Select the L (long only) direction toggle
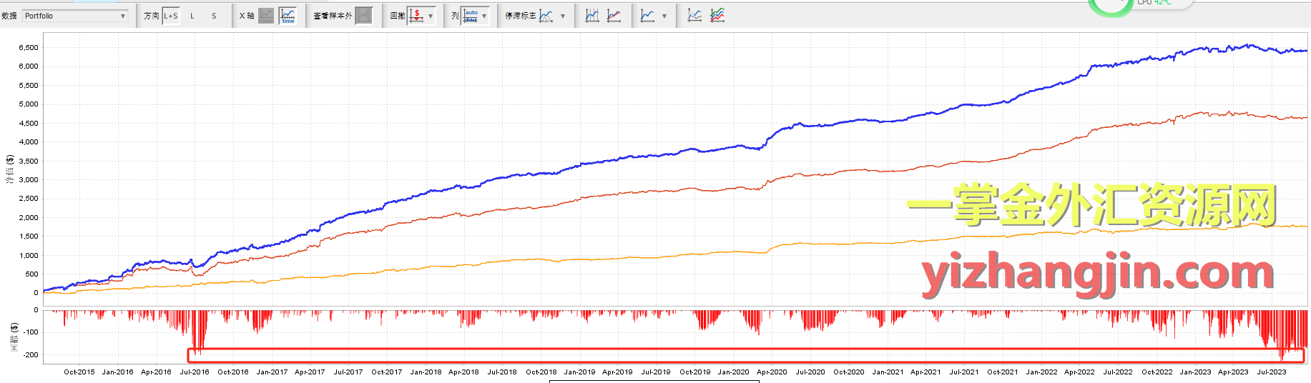The width and height of the screenshot is (1311, 383). coord(192,16)
